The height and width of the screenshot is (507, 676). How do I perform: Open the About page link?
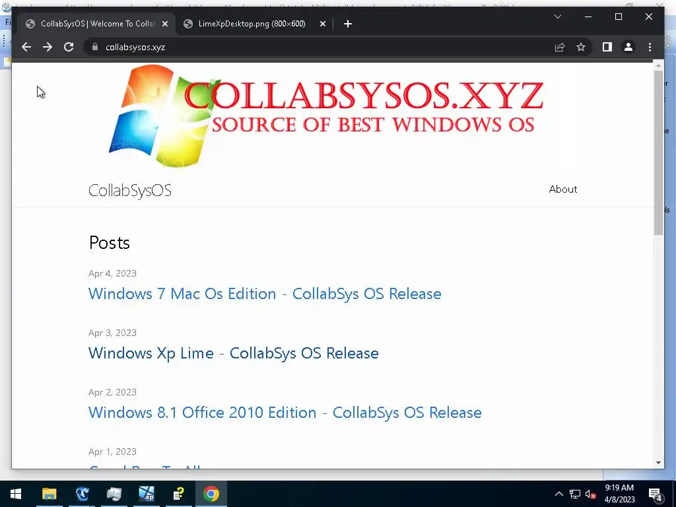(x=562, y=189)
